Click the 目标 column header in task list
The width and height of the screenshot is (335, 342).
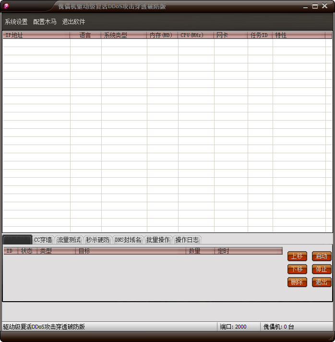click(131, 251)
